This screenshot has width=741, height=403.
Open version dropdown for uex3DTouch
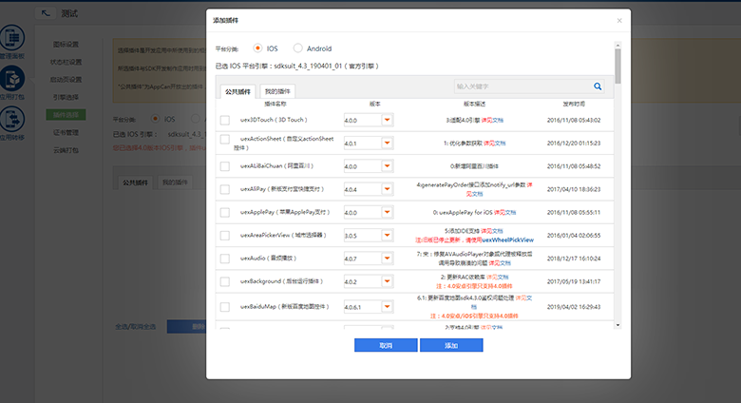point(387,120)
